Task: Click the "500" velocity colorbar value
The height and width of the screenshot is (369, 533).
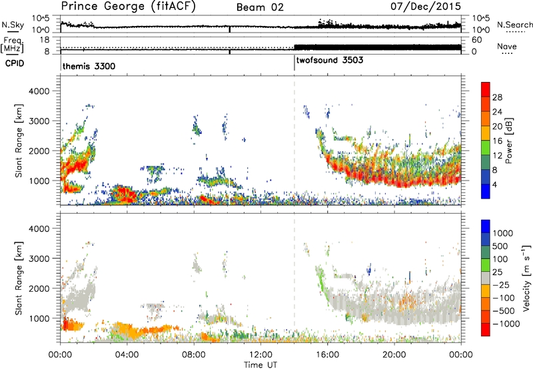Action: click(x=500, y=246)
